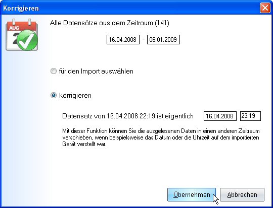Click the red AUG header of the calendar icon

[x=21, y=27]
